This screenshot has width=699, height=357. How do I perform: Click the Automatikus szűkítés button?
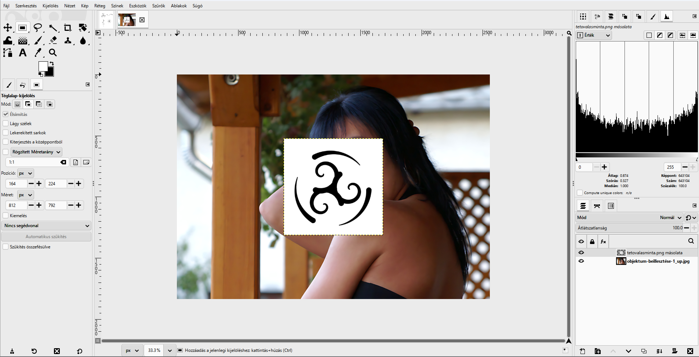click(46, 237)
